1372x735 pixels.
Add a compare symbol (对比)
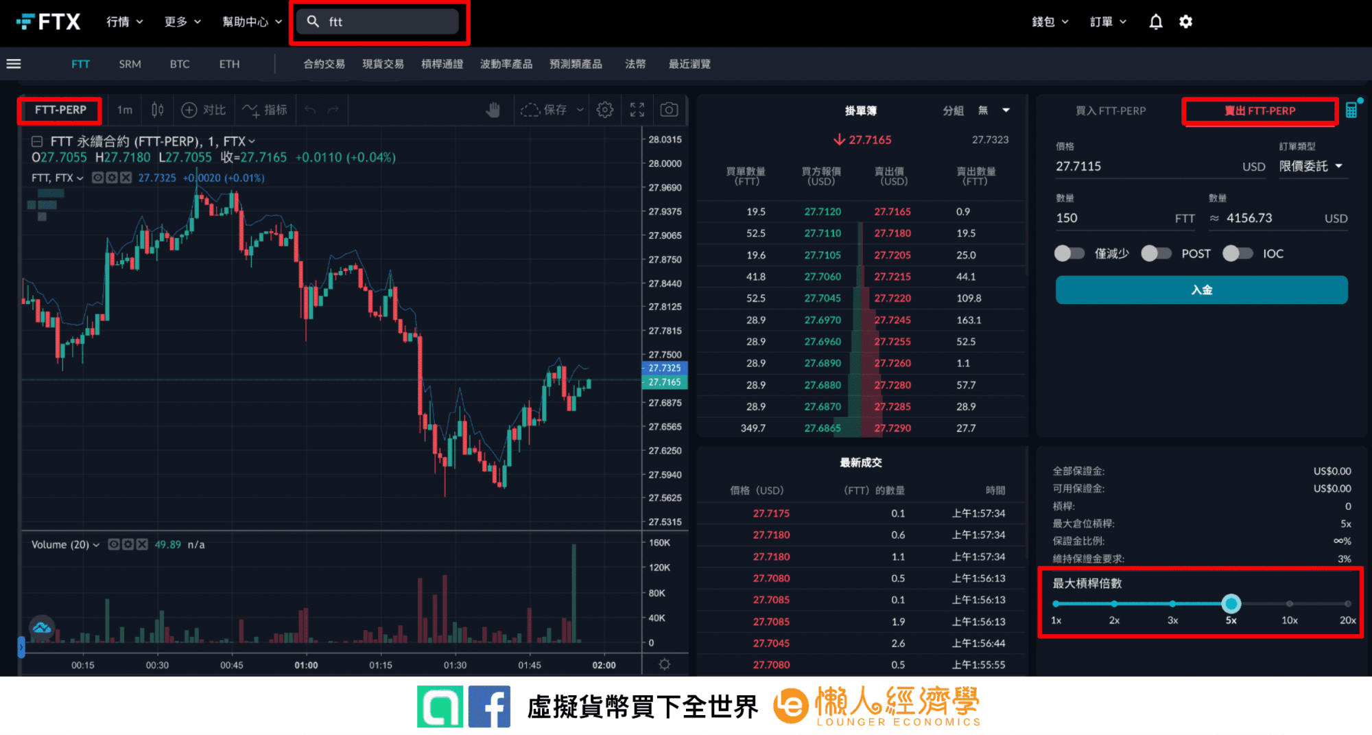(203, 110)
